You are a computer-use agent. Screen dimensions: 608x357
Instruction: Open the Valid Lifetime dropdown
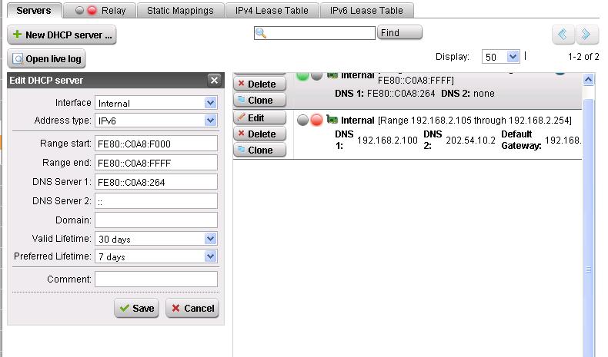210,239
